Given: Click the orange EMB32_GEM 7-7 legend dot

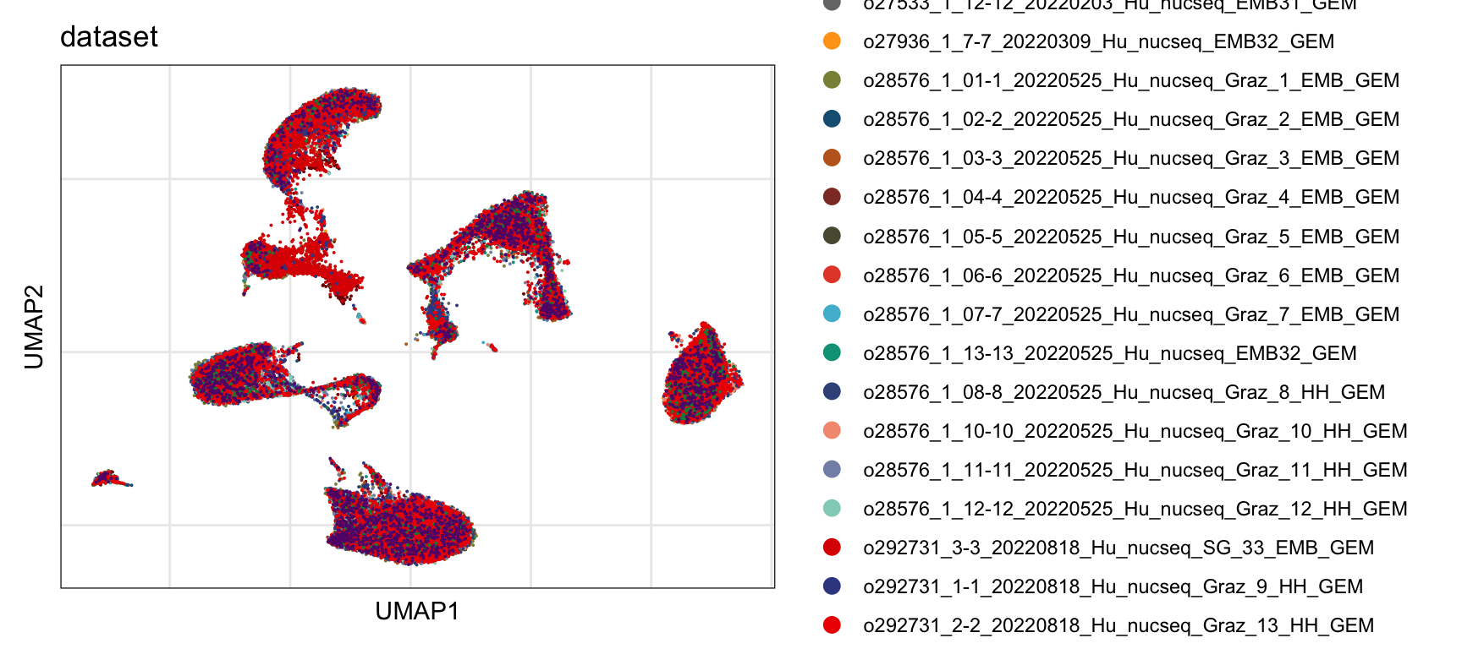Looking at the screenshot, I should (832, 41).
